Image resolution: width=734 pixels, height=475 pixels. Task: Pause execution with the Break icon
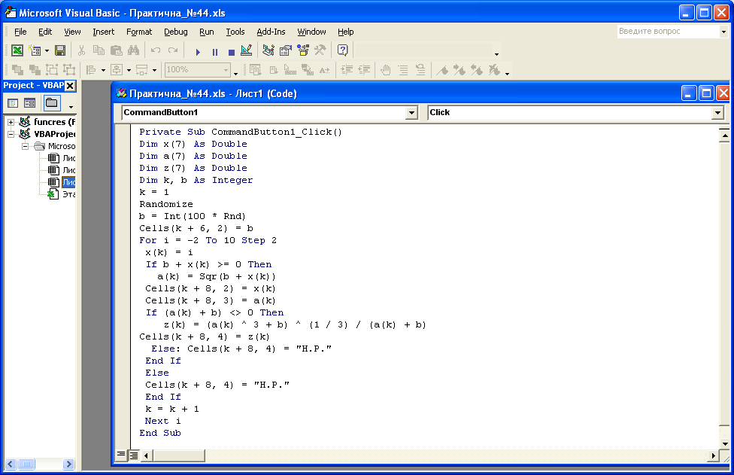click(x=215, y=51)
